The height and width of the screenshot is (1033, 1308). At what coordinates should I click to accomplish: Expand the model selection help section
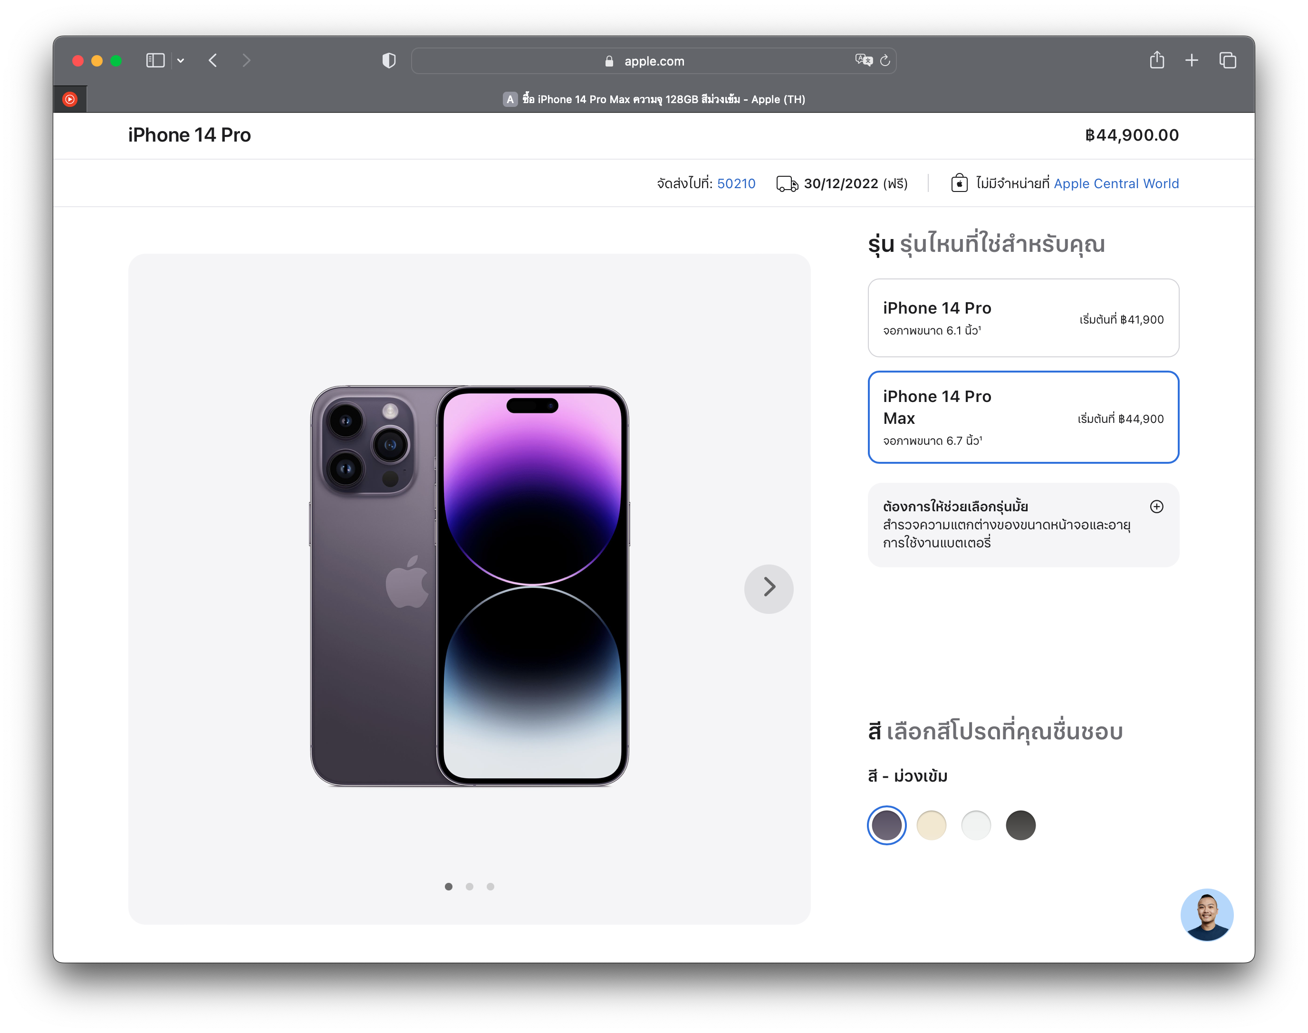[x=1156, y=507]
